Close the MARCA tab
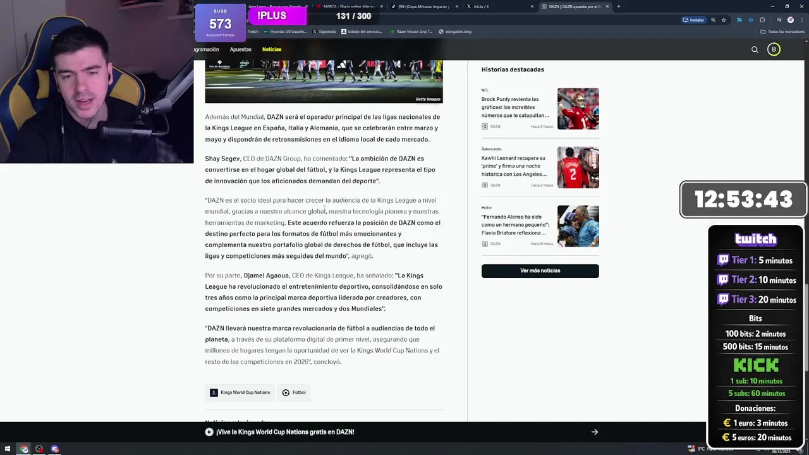 pos(382,6)
